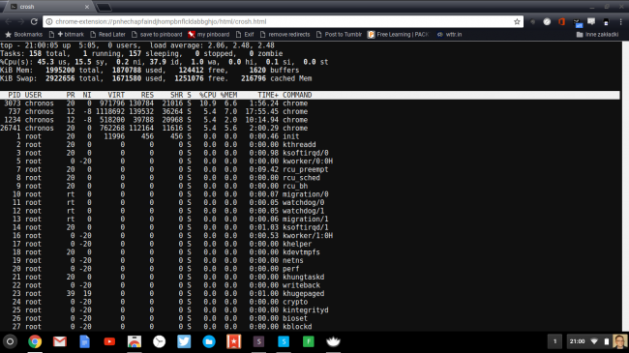Open the Chrome OS launcher
The width and height of the screenshot is (629, 353).
10,341
